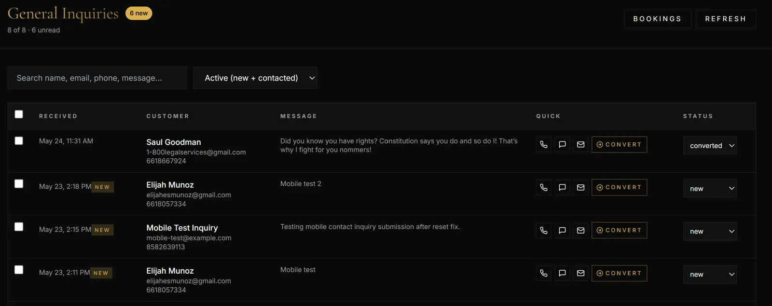Viewport: 772px width, 306px height.
Task: Open the converted status dropdown for Saul Goodman
Action: 710,146
